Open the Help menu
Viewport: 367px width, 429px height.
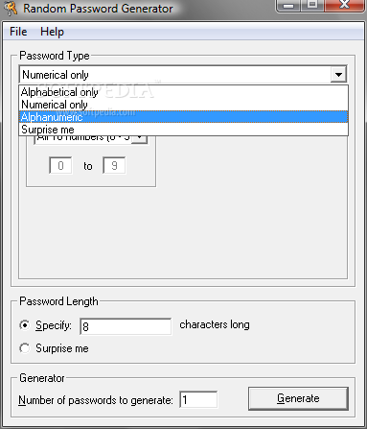click(52, 32)
